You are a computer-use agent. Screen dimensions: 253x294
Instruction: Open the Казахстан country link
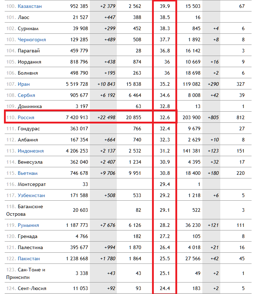(x=29, y=6)
